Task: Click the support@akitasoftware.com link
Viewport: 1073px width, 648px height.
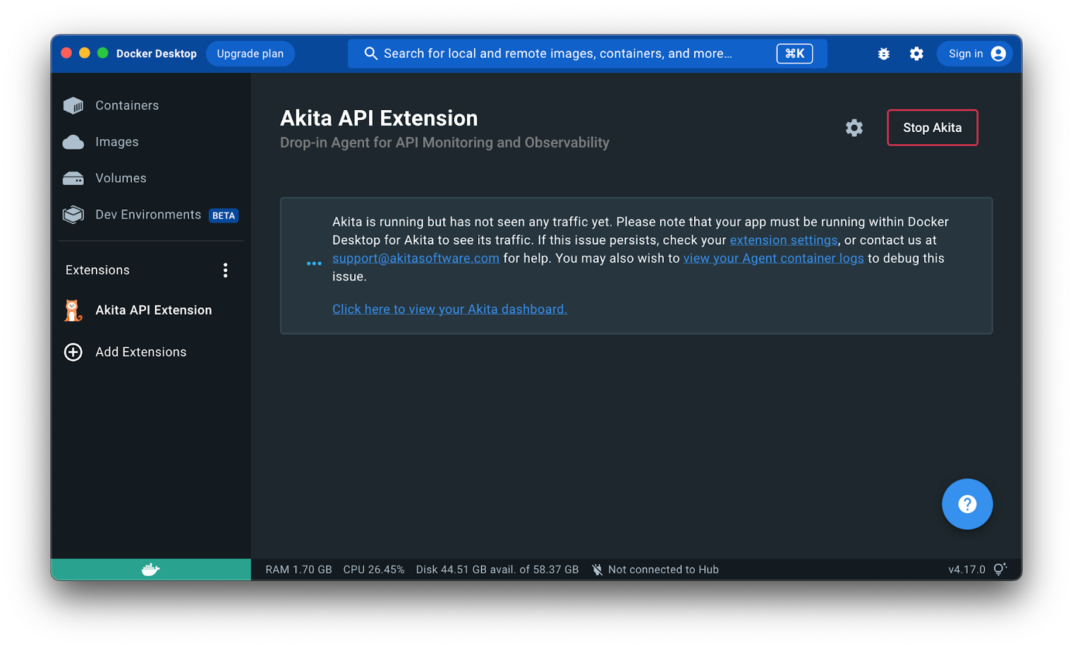Action: pos(416,258)
